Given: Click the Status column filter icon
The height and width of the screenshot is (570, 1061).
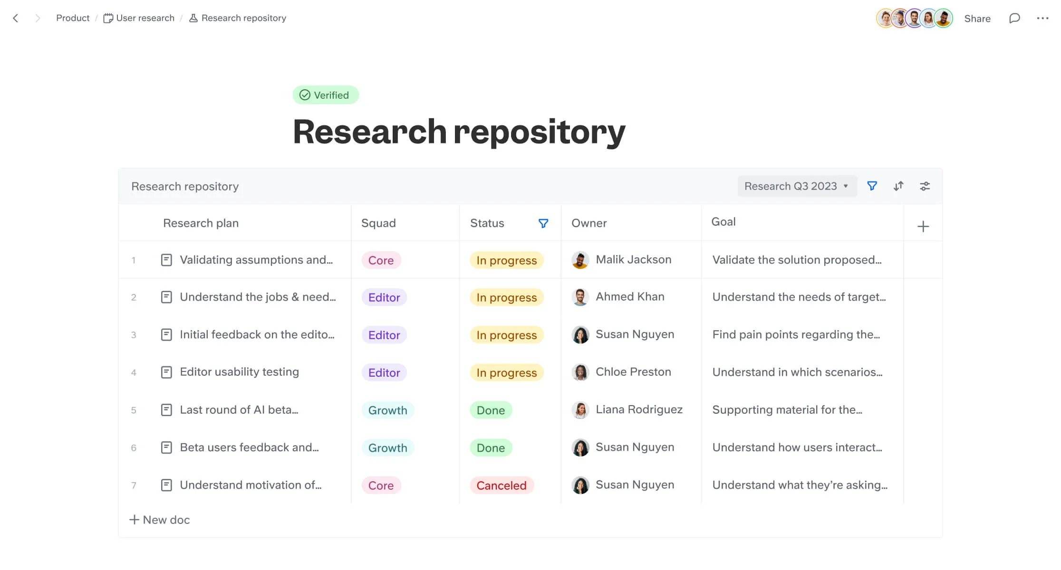Looking at the screenshot, I should [543, 223].
